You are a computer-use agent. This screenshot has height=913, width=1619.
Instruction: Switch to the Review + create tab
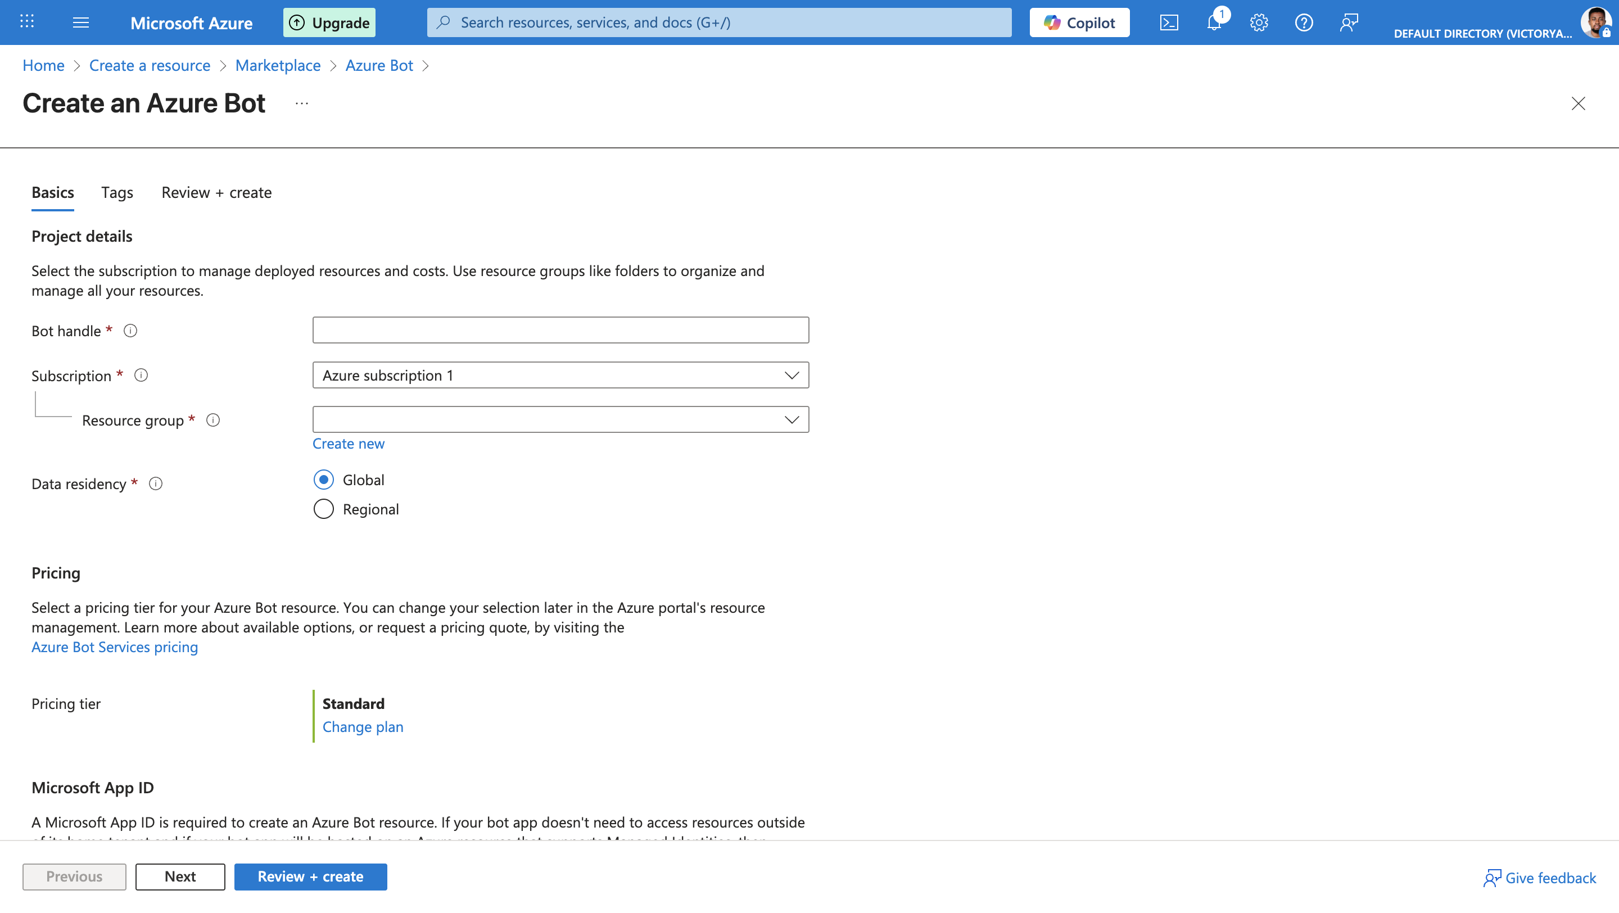216,192
